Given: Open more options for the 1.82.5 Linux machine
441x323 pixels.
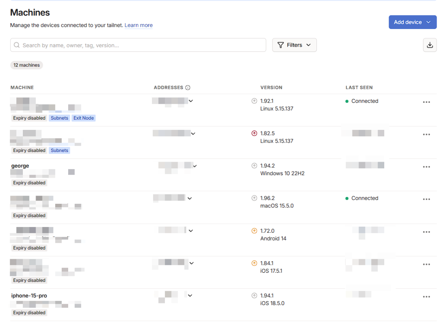Looking at the screenshot, I should tap(426, 134).
